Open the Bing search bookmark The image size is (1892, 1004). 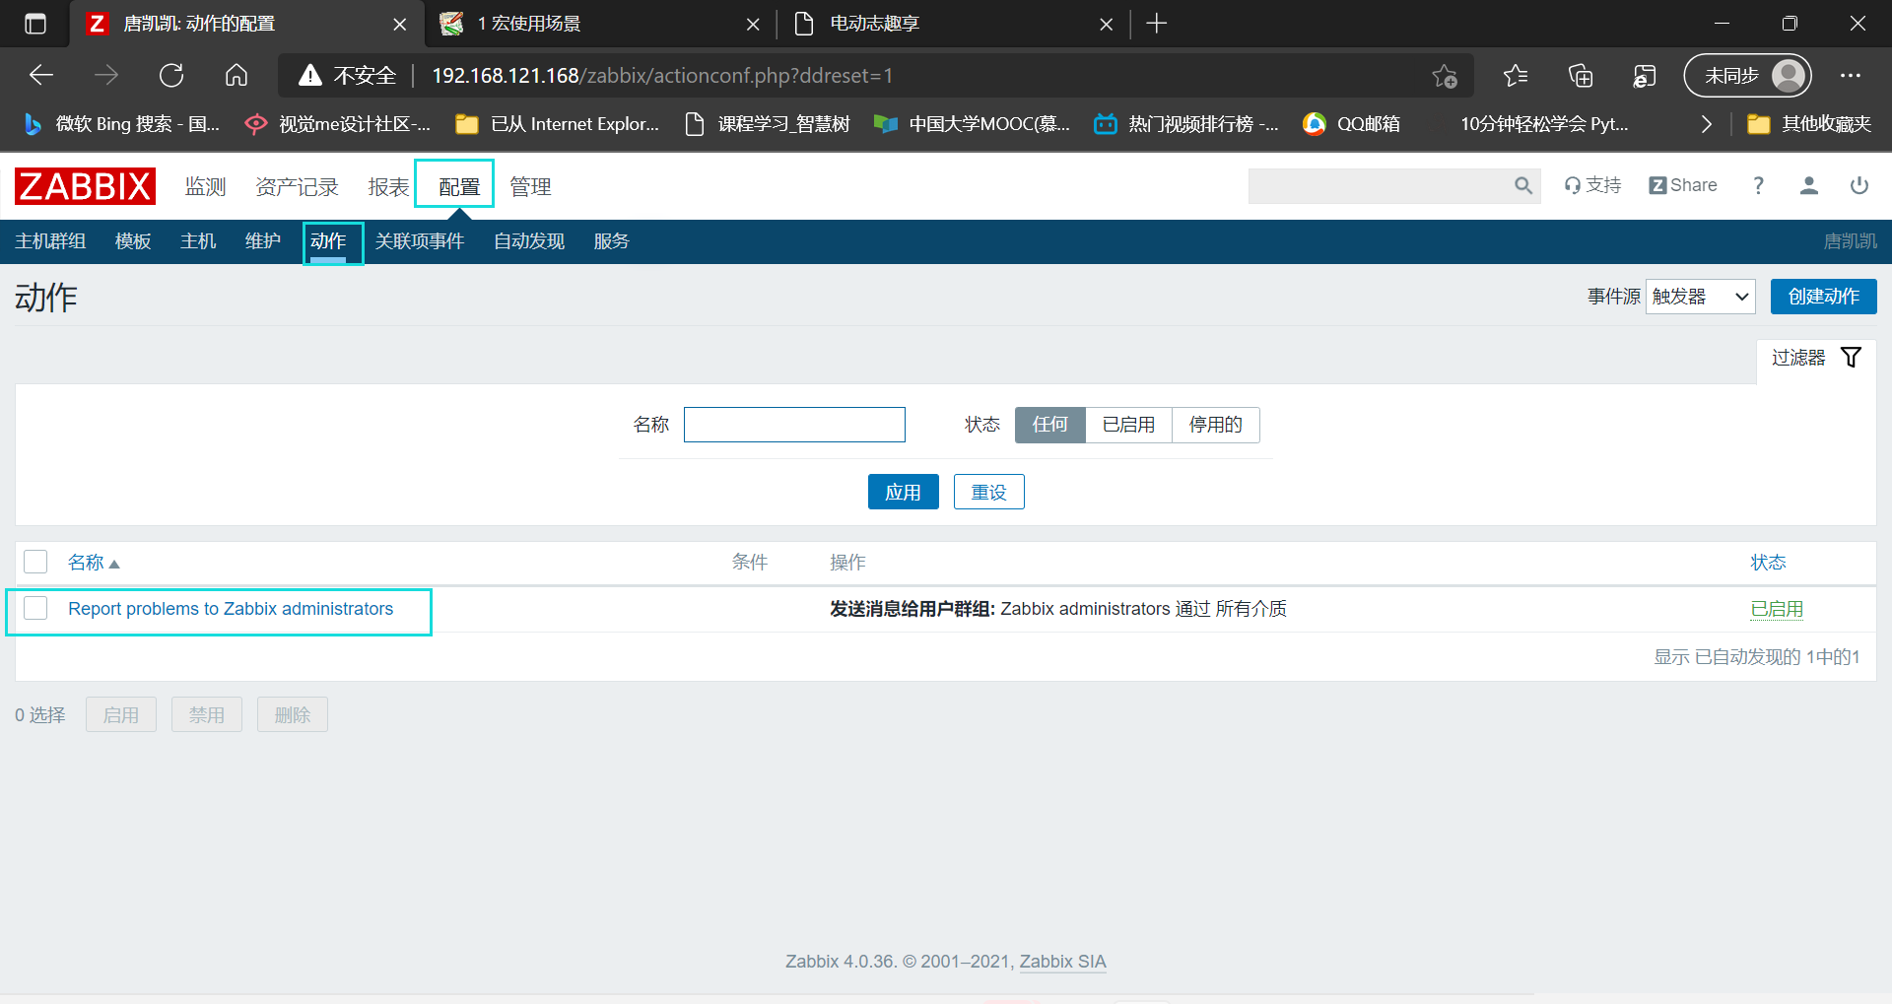pos(121,124)
